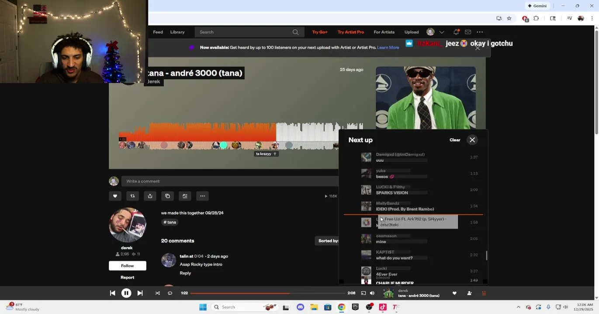Reply to talin's comment
Image resolution: width=599 pixels, height=314 pixels.
(185, 273)
